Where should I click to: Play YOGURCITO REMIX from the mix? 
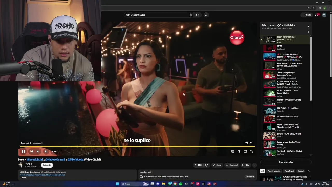coord(285,57)
